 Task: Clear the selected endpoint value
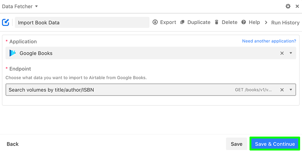click(282, 90)
